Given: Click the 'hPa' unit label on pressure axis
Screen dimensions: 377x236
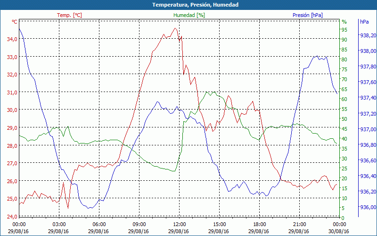Looking at the screenshot, I should (364, 22).
